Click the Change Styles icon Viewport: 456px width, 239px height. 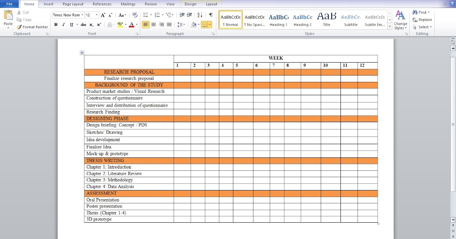[x=400, y=15]
